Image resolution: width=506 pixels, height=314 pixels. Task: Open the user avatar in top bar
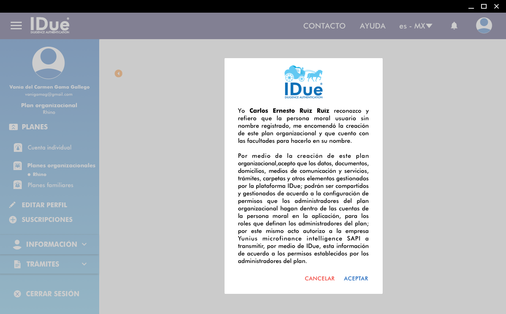coord(484,26)
